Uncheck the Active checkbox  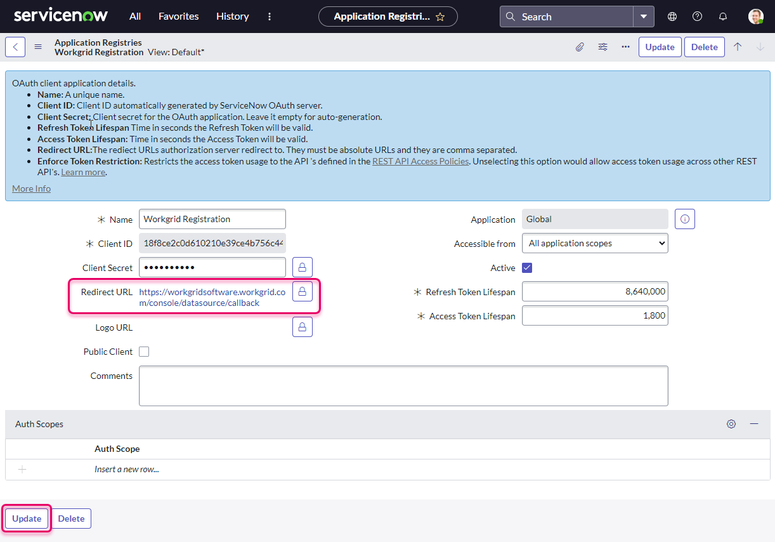[x=527, y=267]
